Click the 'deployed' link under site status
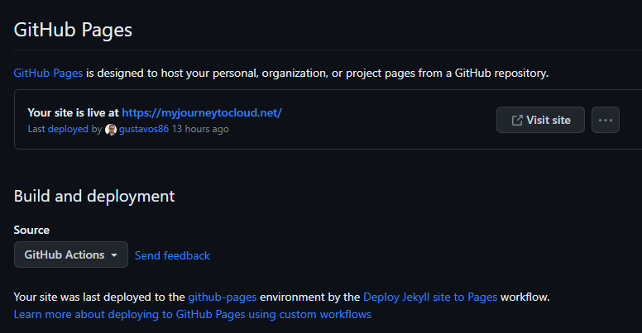The image size is (642, 333). (x=68, y=129)
